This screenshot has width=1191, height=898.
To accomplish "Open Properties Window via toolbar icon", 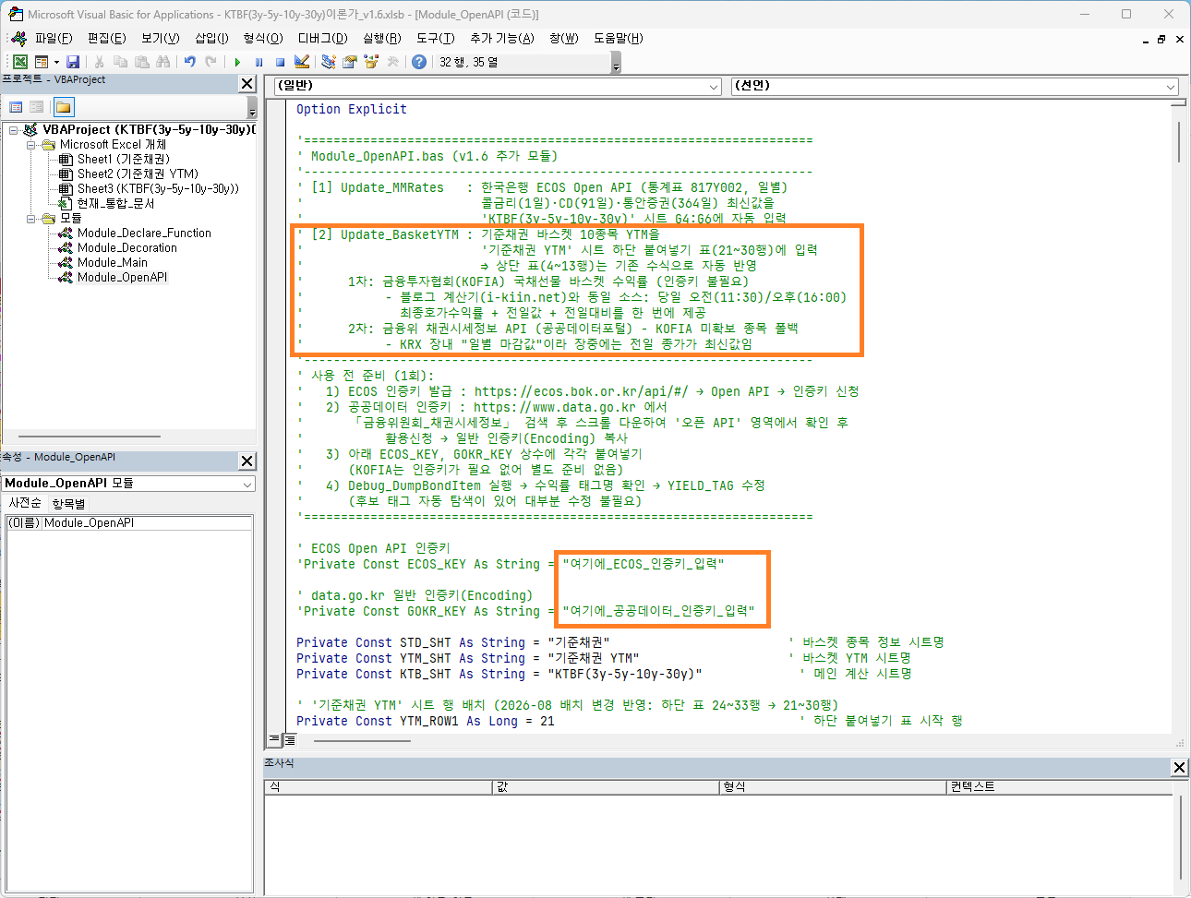I will click(x=349, y=62).
